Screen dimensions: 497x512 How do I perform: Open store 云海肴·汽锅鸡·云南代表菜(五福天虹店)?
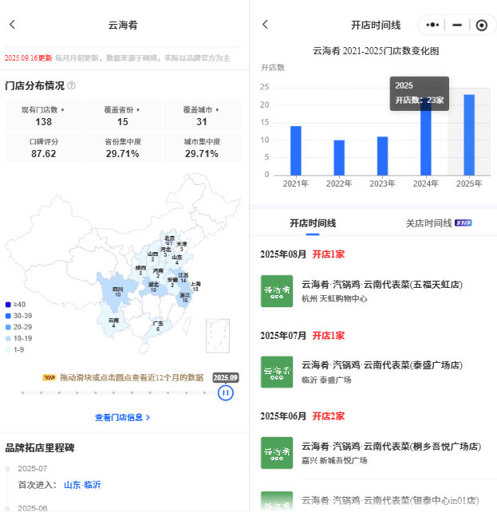click(382, 285)
